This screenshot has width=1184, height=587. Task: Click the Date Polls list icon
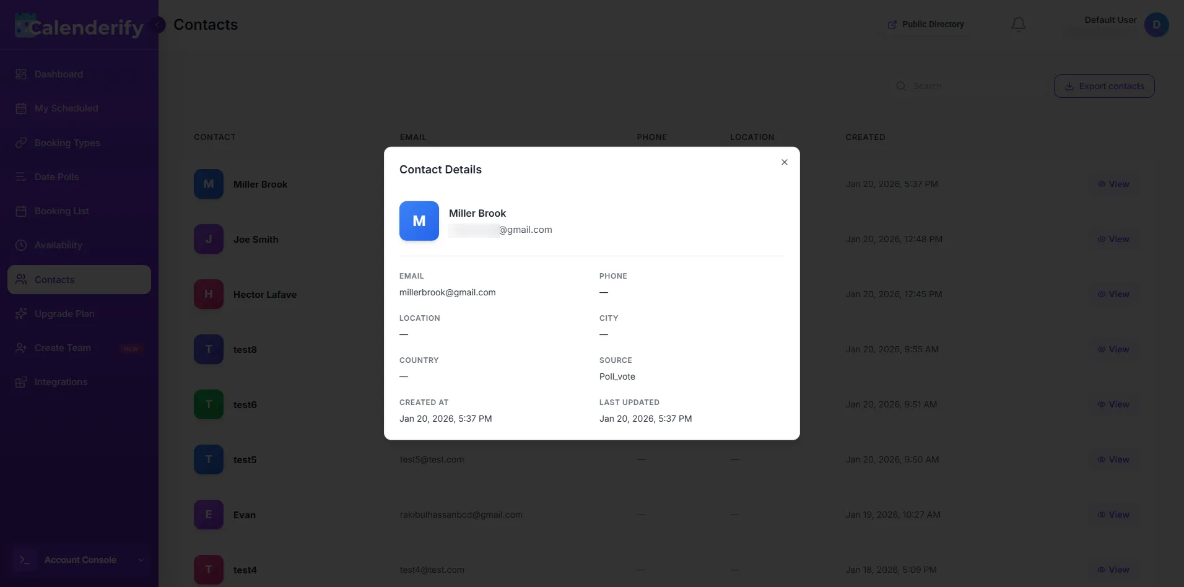coord(21,177)
